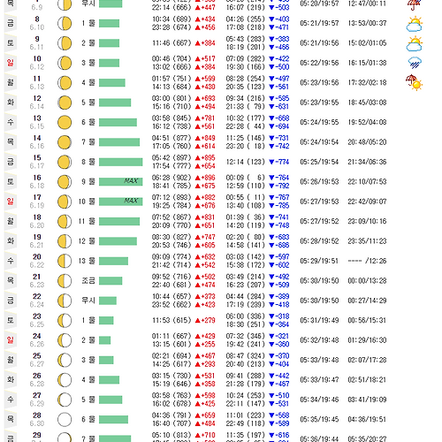Select the moon icon in the date 14 row
This screenshot has width=442, height=442.
pyautogui.click(x=65, y=142)
